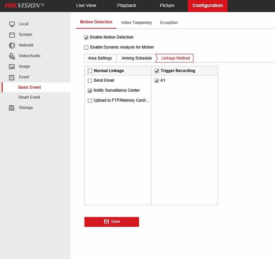Switch to the Exception tab
Screen dimensions: 275x259
pos(169,22)
